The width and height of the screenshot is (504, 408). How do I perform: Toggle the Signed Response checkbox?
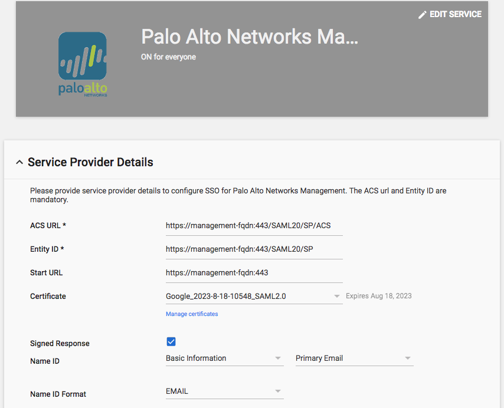point(171,342)
